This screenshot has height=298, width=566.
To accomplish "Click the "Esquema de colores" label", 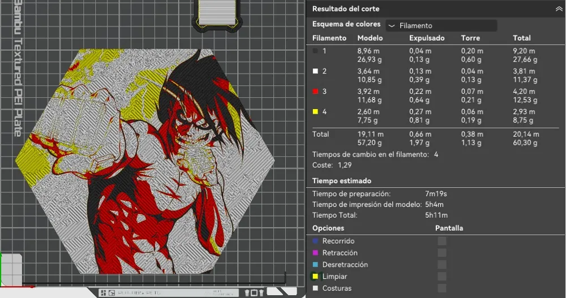I will click(x=346, y=24).
